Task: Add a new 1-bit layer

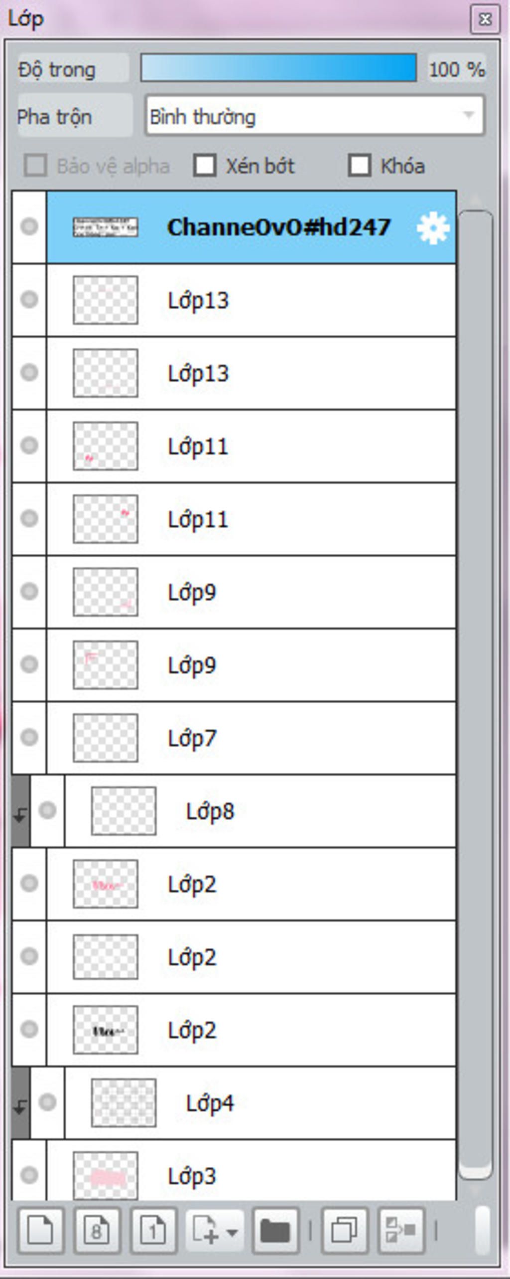Action: [153, 1231]
